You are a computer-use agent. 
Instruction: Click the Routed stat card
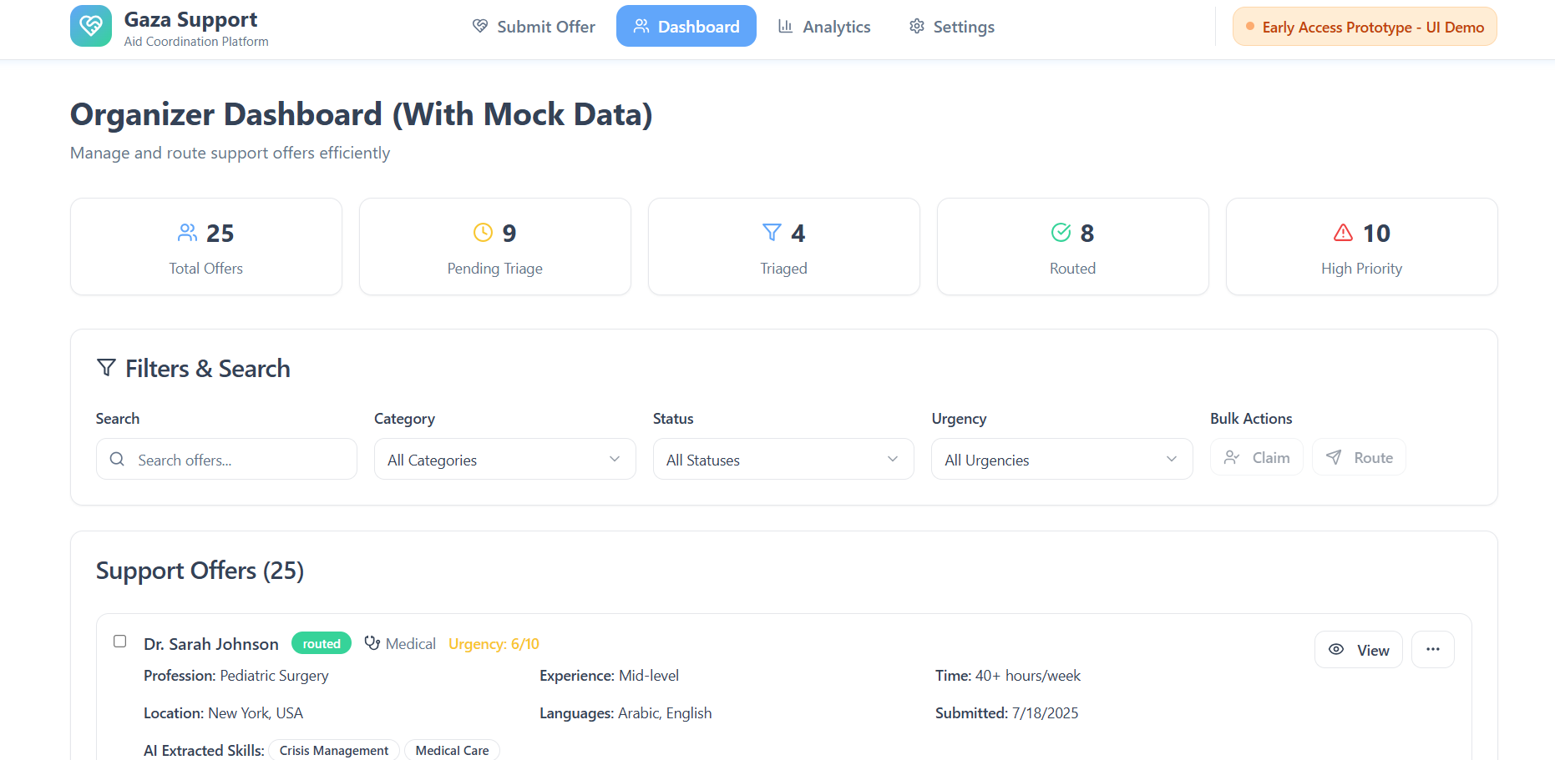pos(1073,246)
